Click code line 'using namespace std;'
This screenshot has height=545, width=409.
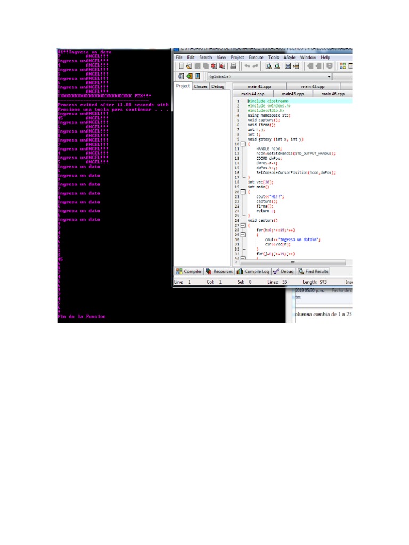(269, 115)
